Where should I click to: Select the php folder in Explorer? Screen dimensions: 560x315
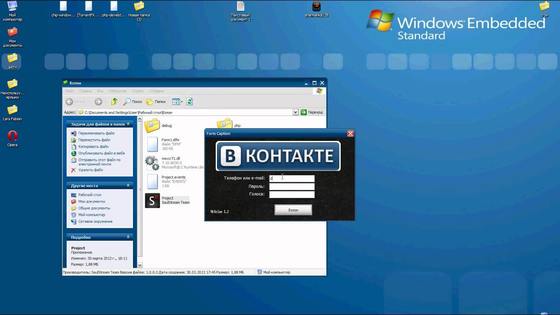point(229,126)
